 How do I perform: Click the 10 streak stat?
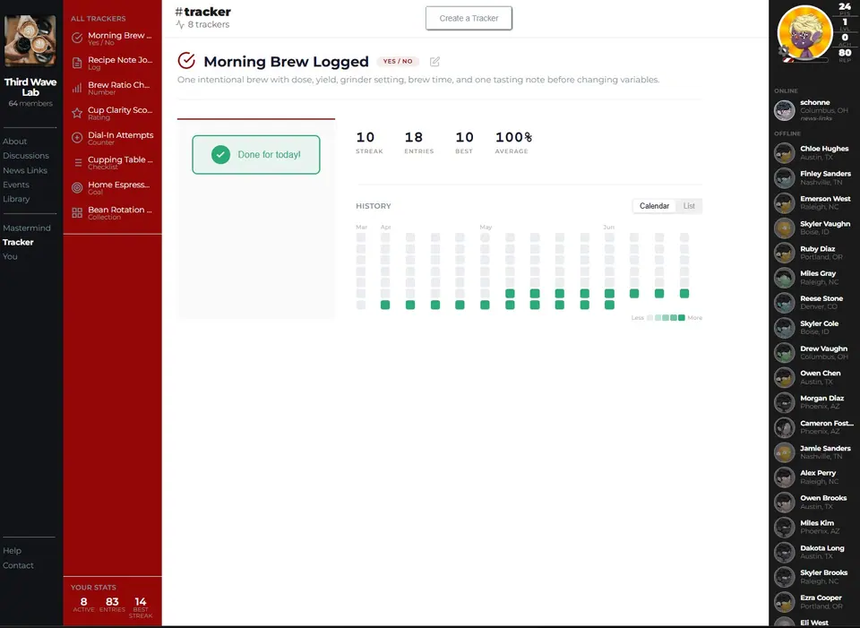(368, 142)
